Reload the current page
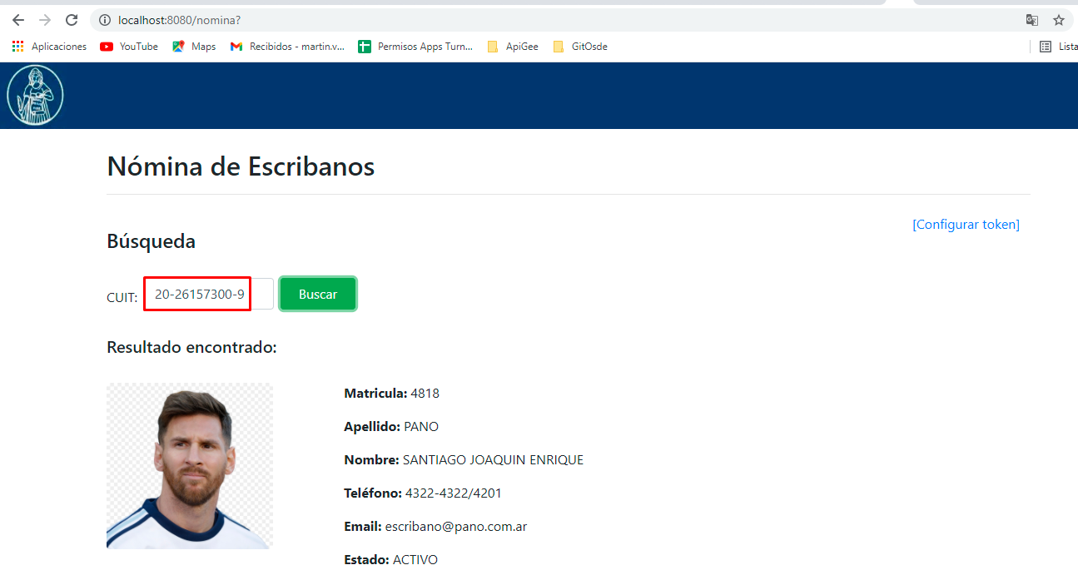1078x575 pixels. [72, 19]
